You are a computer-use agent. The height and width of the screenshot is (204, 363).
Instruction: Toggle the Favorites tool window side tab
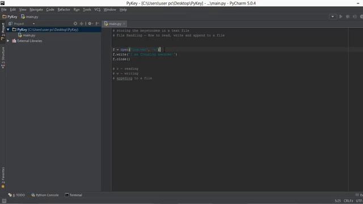(3, 177)
